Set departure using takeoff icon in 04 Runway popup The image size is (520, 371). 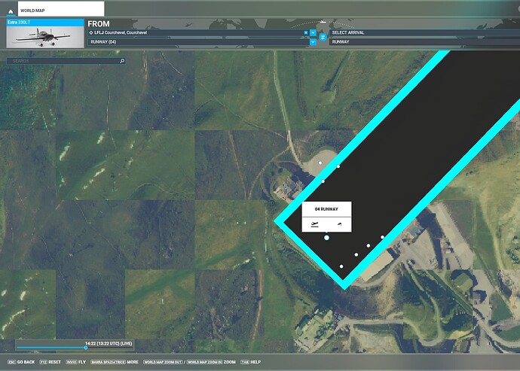click(x=314, y=225)
